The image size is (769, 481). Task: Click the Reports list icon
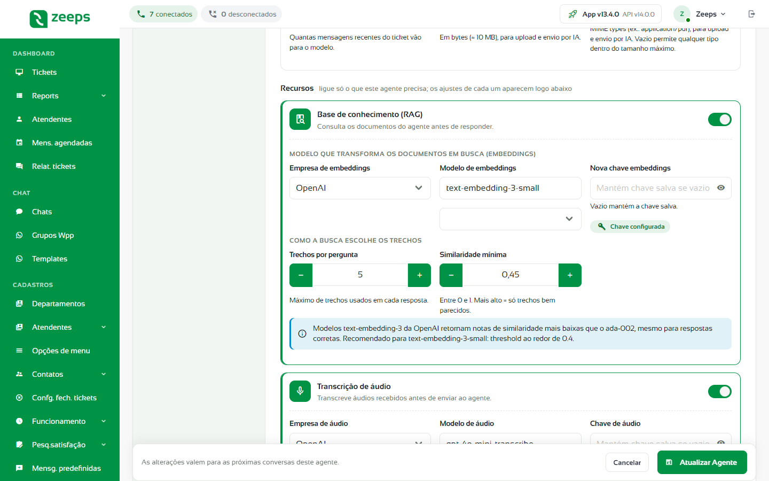click(x=19, y=96)
